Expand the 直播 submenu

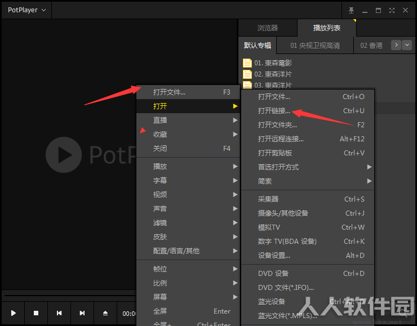189,120
